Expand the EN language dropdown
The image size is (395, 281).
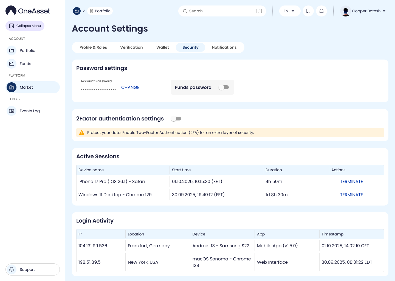289,11
